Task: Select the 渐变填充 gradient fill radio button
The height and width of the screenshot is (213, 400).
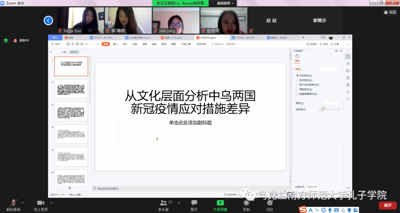Action: (297, 80)
